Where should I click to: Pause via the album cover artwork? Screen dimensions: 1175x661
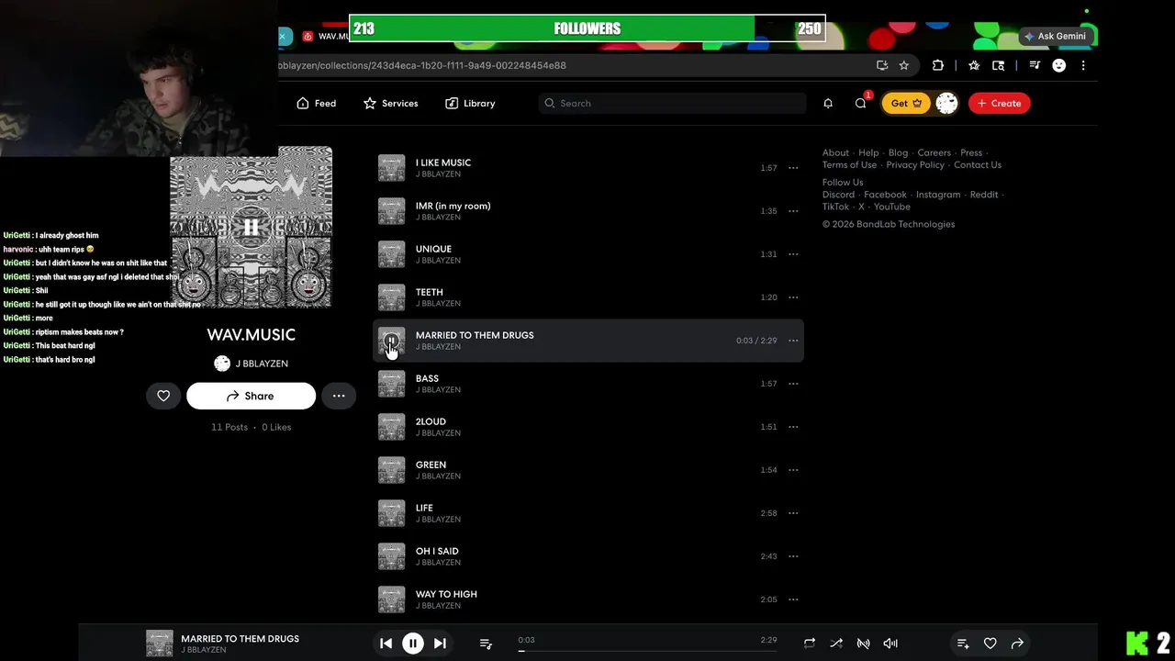pyautogui.click(x=251, y=227)
